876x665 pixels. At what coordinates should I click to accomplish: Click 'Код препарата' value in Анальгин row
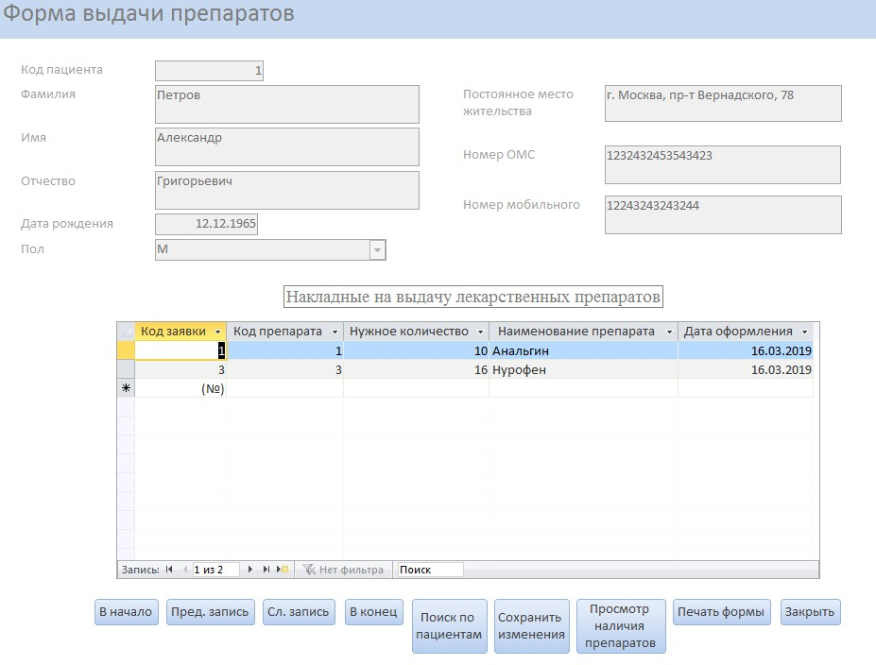tap(285, 350)
